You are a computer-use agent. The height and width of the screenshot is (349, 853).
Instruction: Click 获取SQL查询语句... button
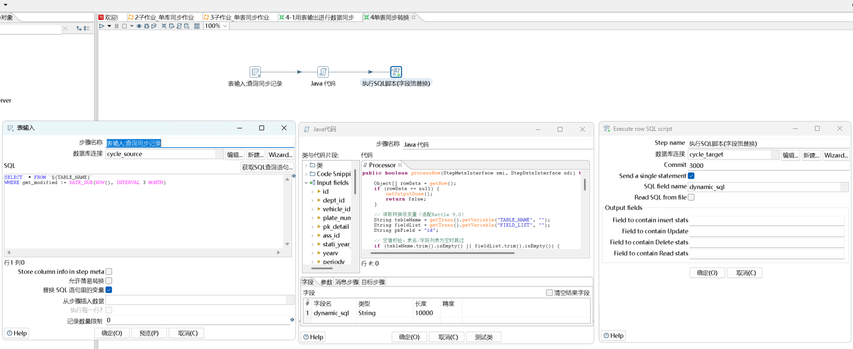tap(267, 167)
